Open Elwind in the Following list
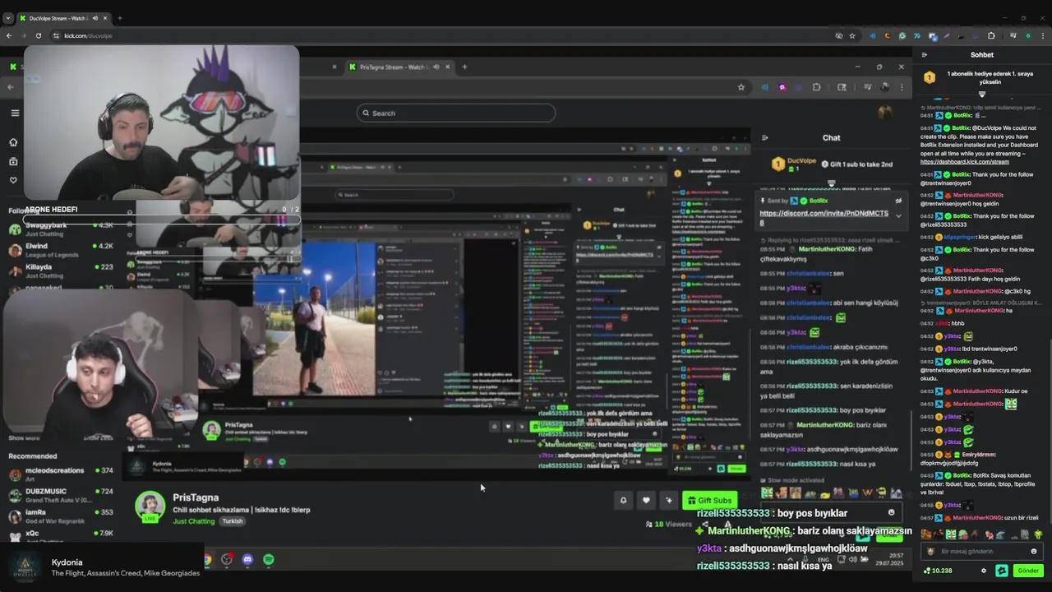The width and height of the screenshot is (1052, 592). point(62,250)
